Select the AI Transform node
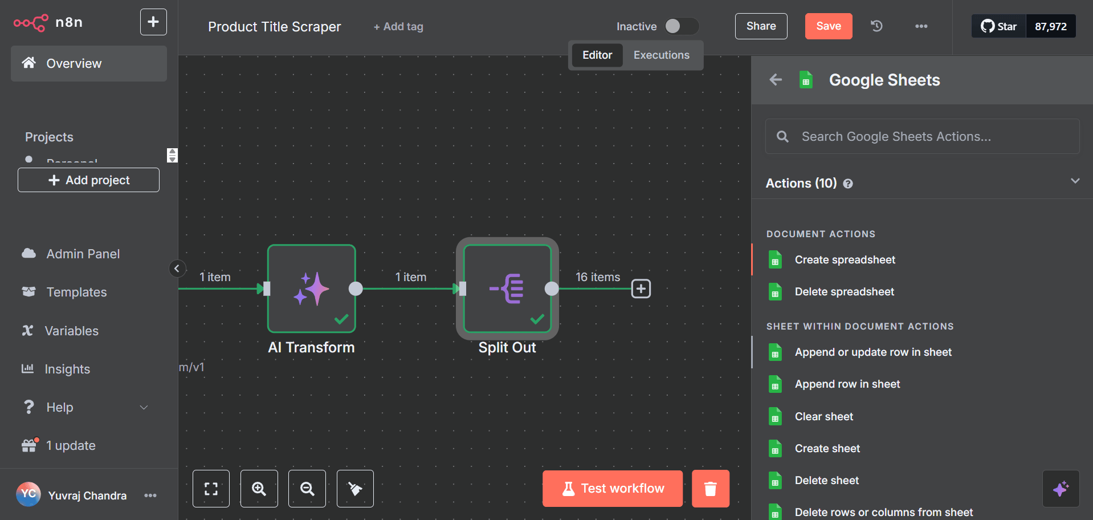 [312, 289]
